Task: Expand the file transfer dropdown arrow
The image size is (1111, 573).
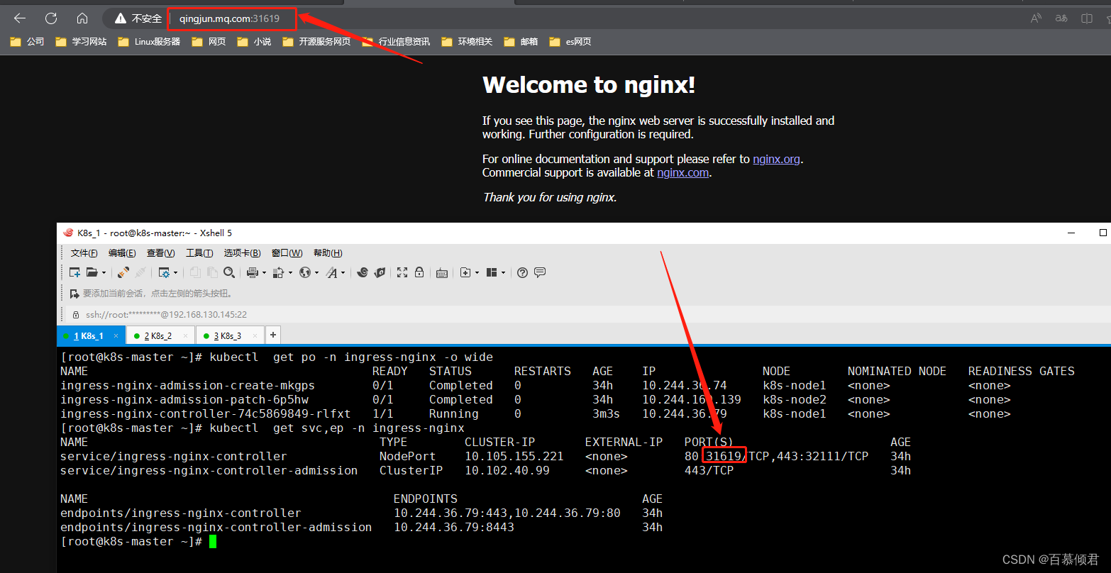Action: pos(290,272)
